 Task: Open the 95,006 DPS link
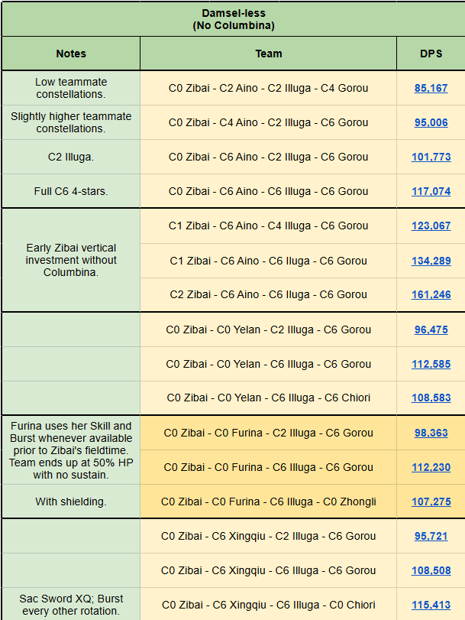point(431,122)
